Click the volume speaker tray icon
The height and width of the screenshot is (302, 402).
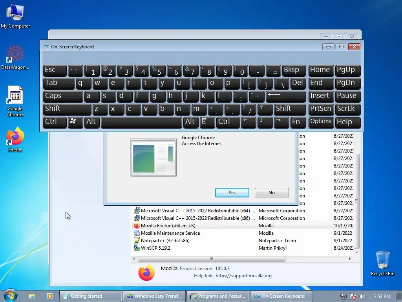[x=362, y=296]
